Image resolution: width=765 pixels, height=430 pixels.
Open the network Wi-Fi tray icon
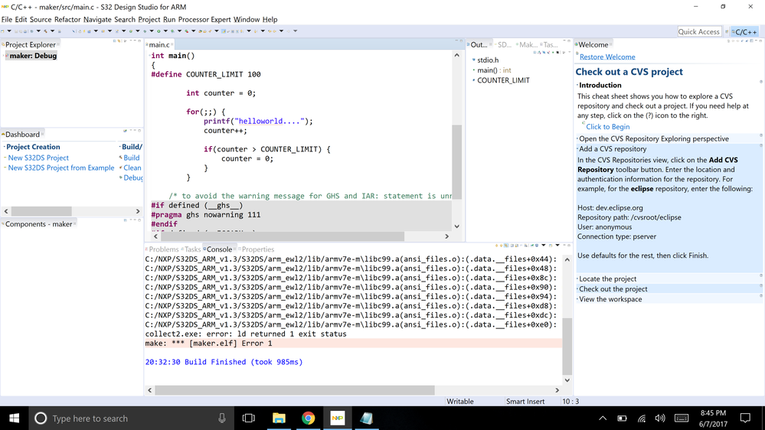(x=642, y=419)
